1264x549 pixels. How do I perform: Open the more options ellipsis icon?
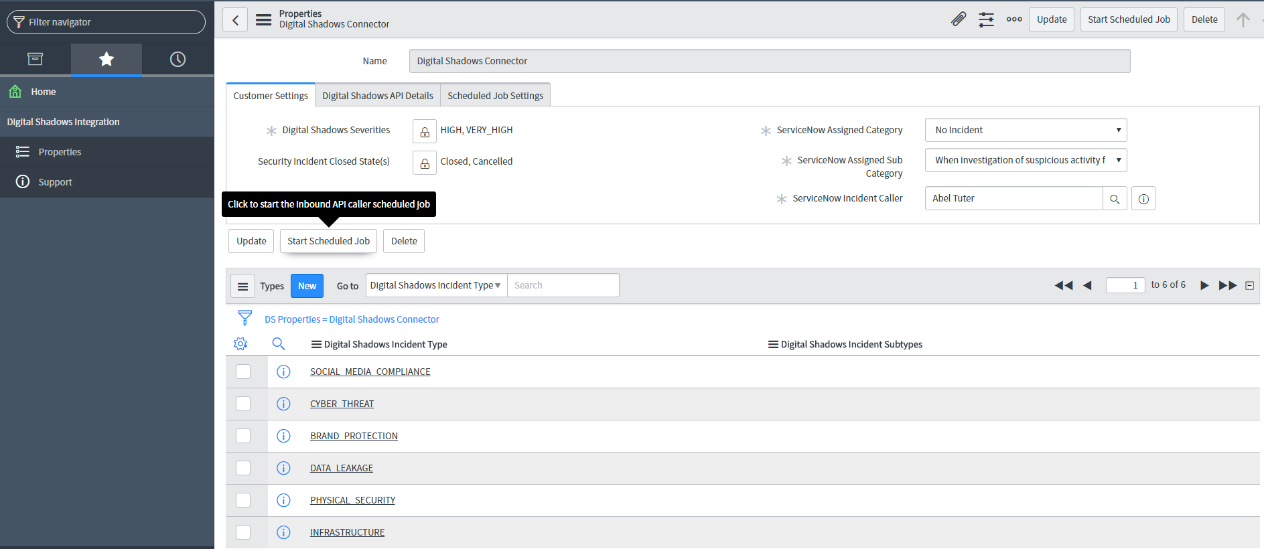(x=1014, y=19)
